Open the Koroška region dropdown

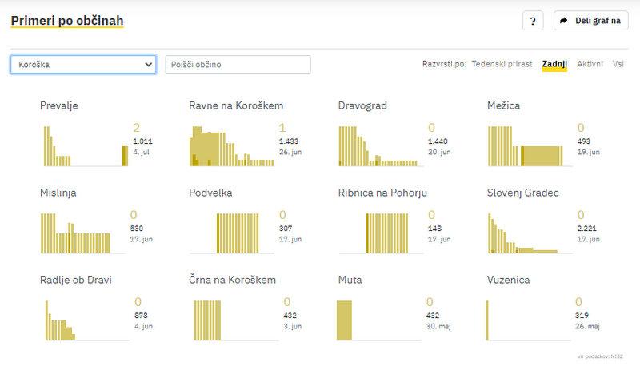83,64
